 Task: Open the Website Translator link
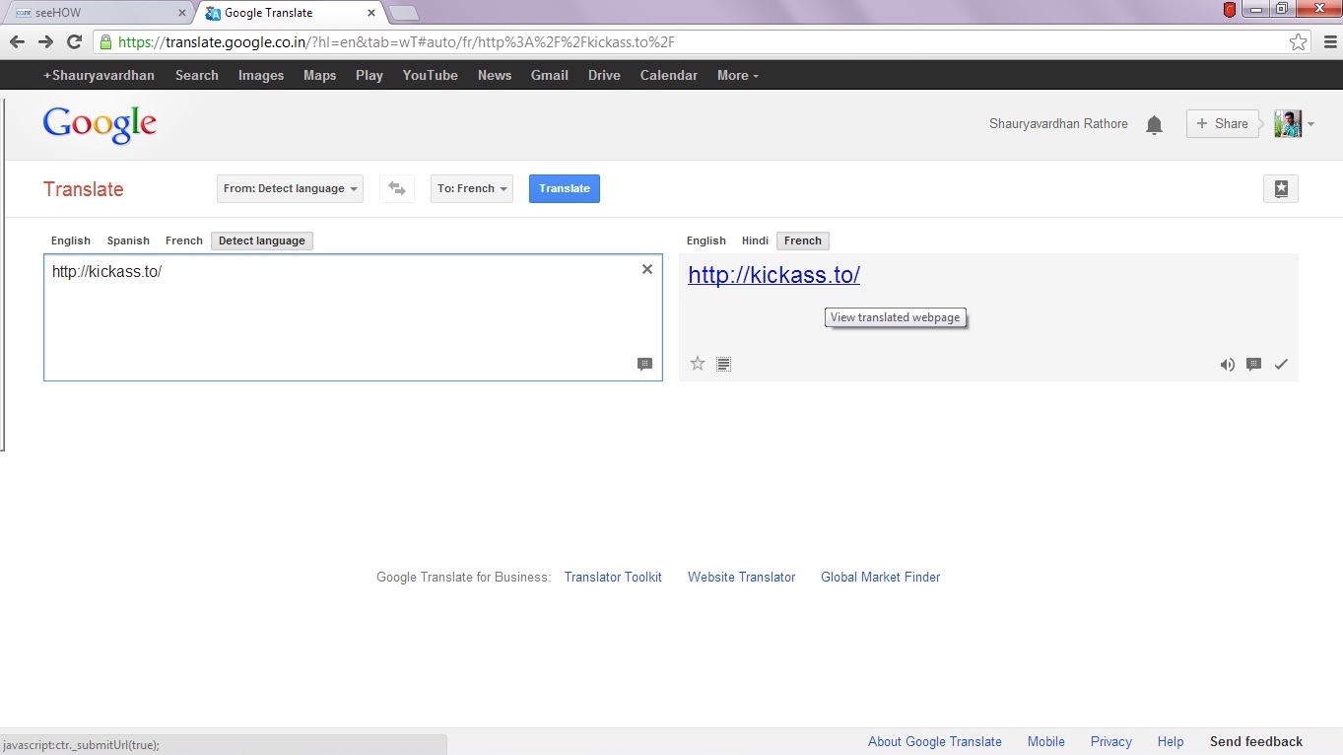pos(742,578)
